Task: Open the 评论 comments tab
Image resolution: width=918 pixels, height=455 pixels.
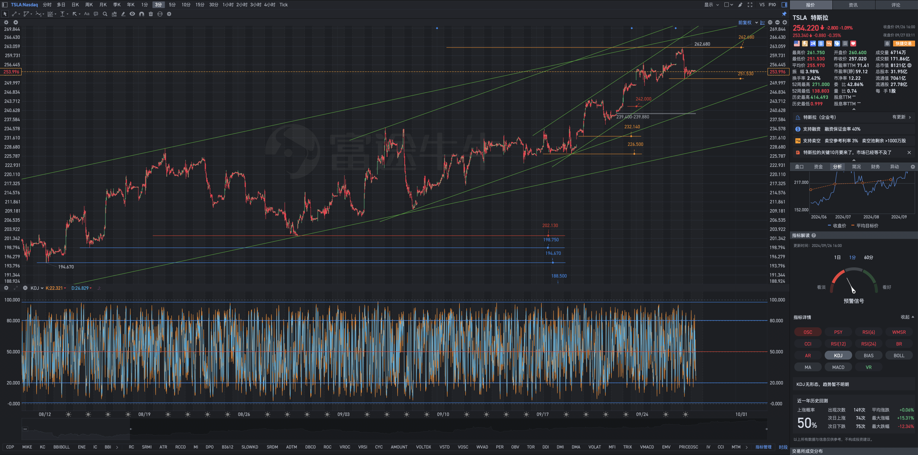Action: (x=896, y=5)
